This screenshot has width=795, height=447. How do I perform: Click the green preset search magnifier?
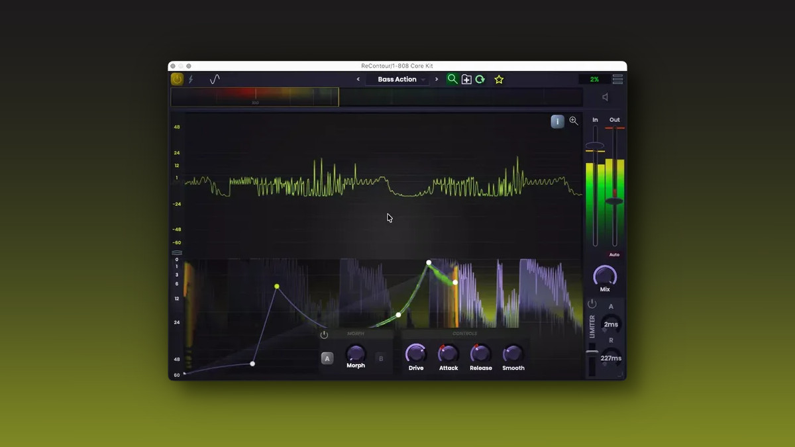(452, 79)
